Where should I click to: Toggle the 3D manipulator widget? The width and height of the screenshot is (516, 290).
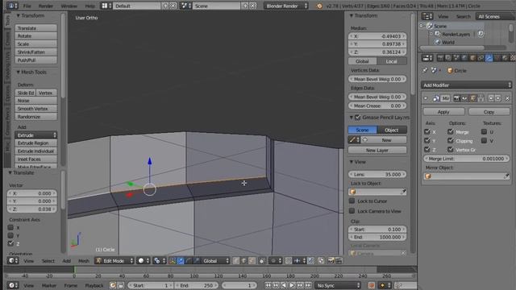pos(172,261)
